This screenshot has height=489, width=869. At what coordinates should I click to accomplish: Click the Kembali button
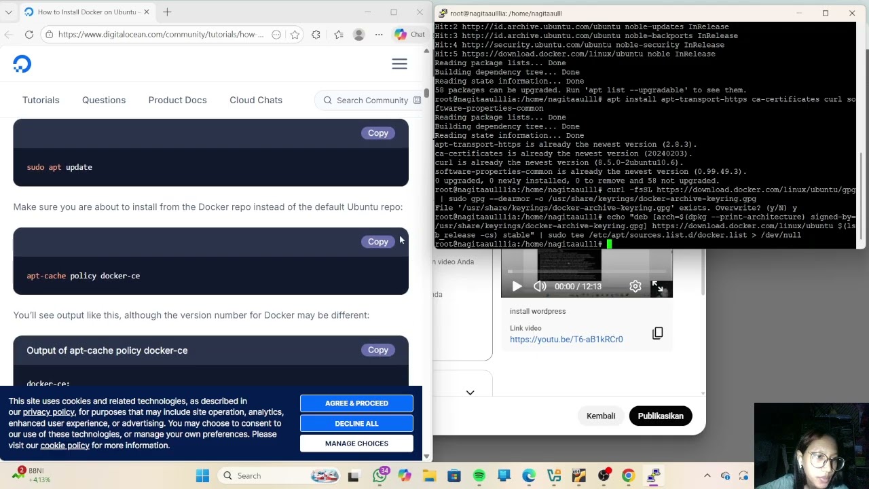coord(601,416)
